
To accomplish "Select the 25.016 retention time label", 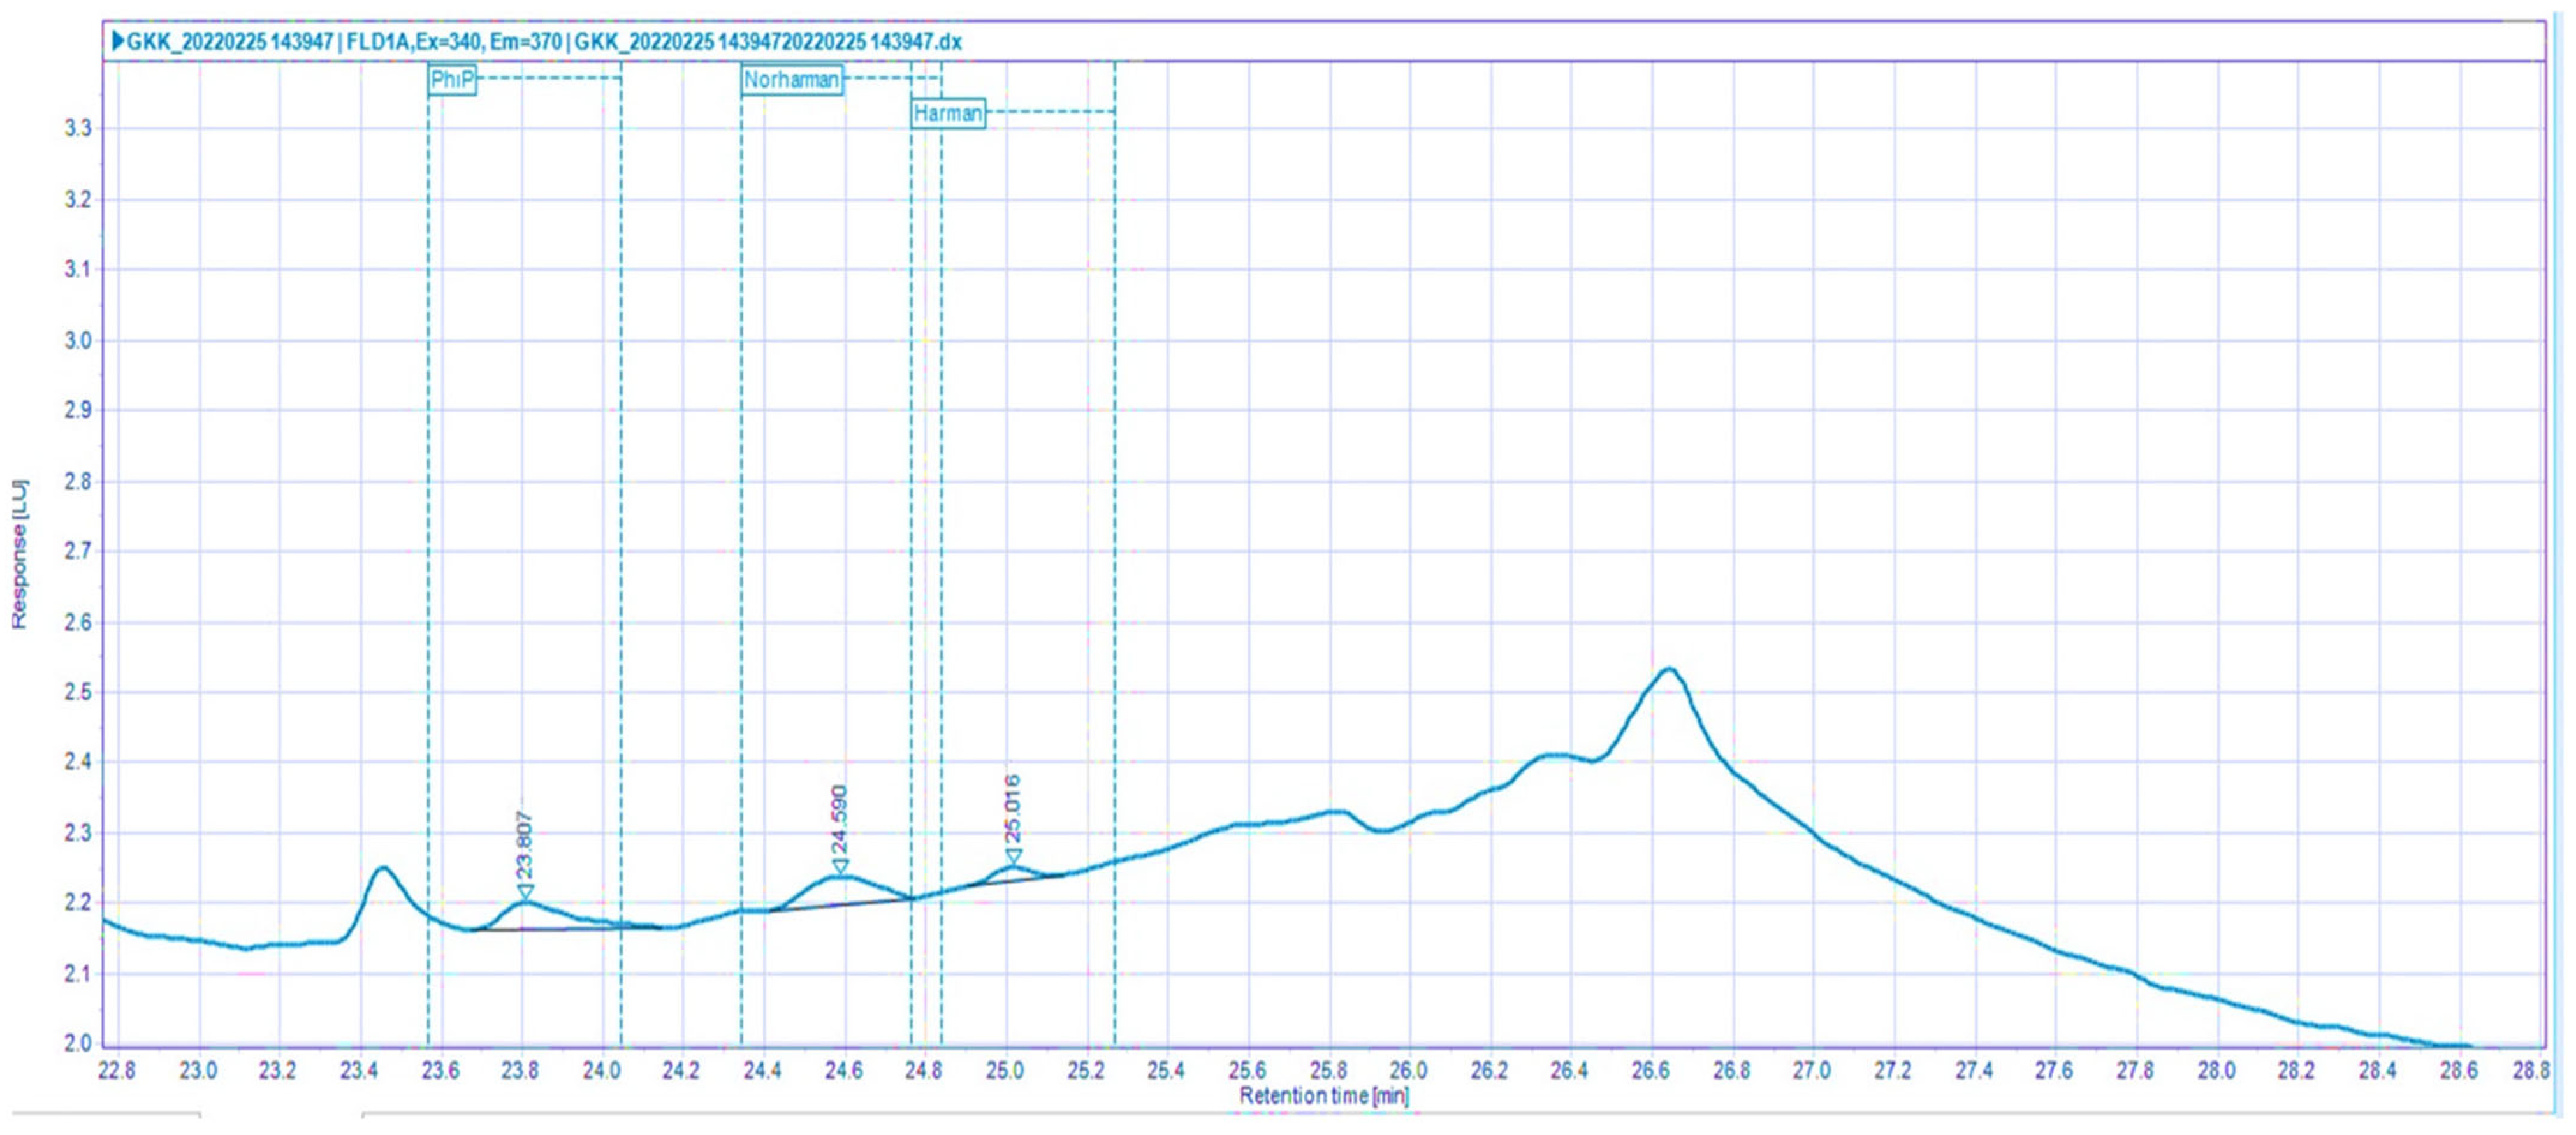I will [1012, 809].
